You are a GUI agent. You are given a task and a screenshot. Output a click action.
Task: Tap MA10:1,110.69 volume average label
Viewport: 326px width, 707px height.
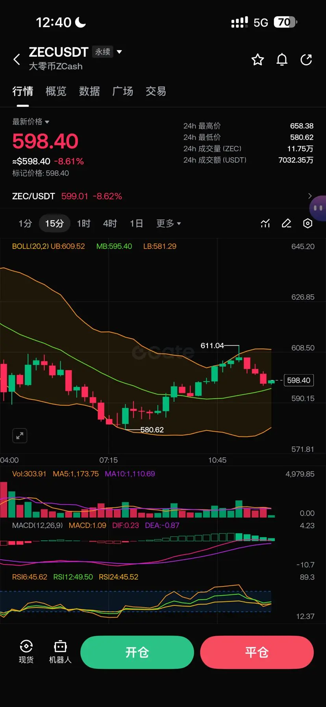click(x=130, y=474)
